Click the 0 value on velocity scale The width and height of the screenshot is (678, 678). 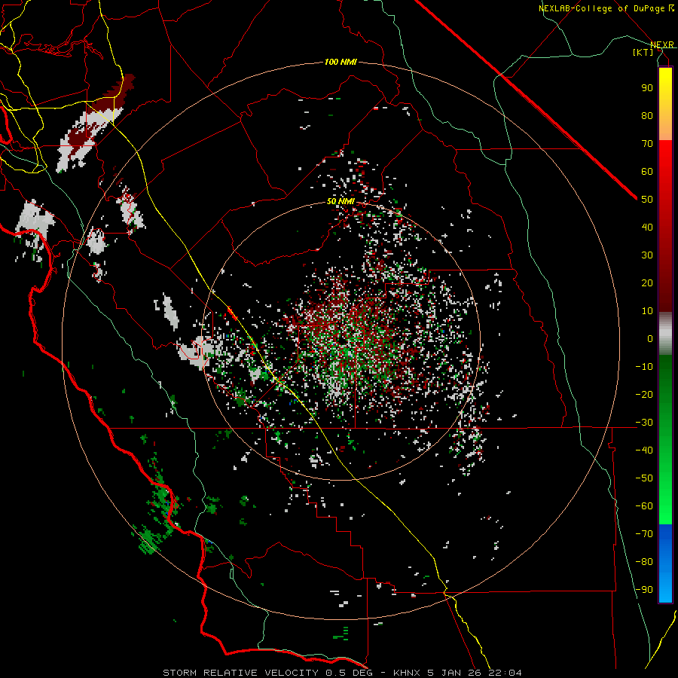pyautogui.click(x=650, y=338)
